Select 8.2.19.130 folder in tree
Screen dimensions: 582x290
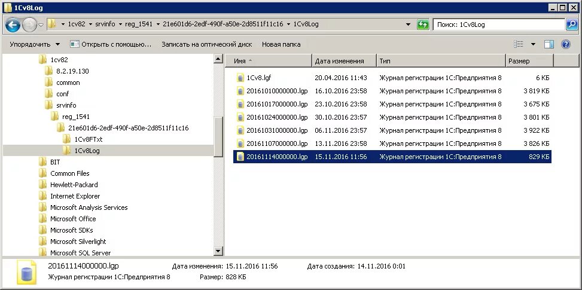click(x=72, y=71)
